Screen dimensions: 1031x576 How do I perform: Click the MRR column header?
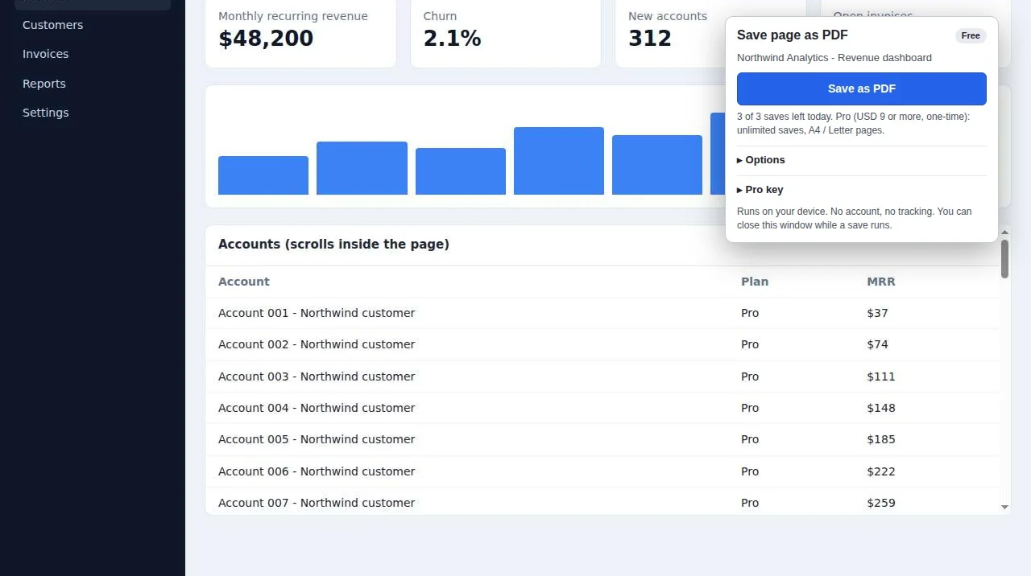coord(881,282)
